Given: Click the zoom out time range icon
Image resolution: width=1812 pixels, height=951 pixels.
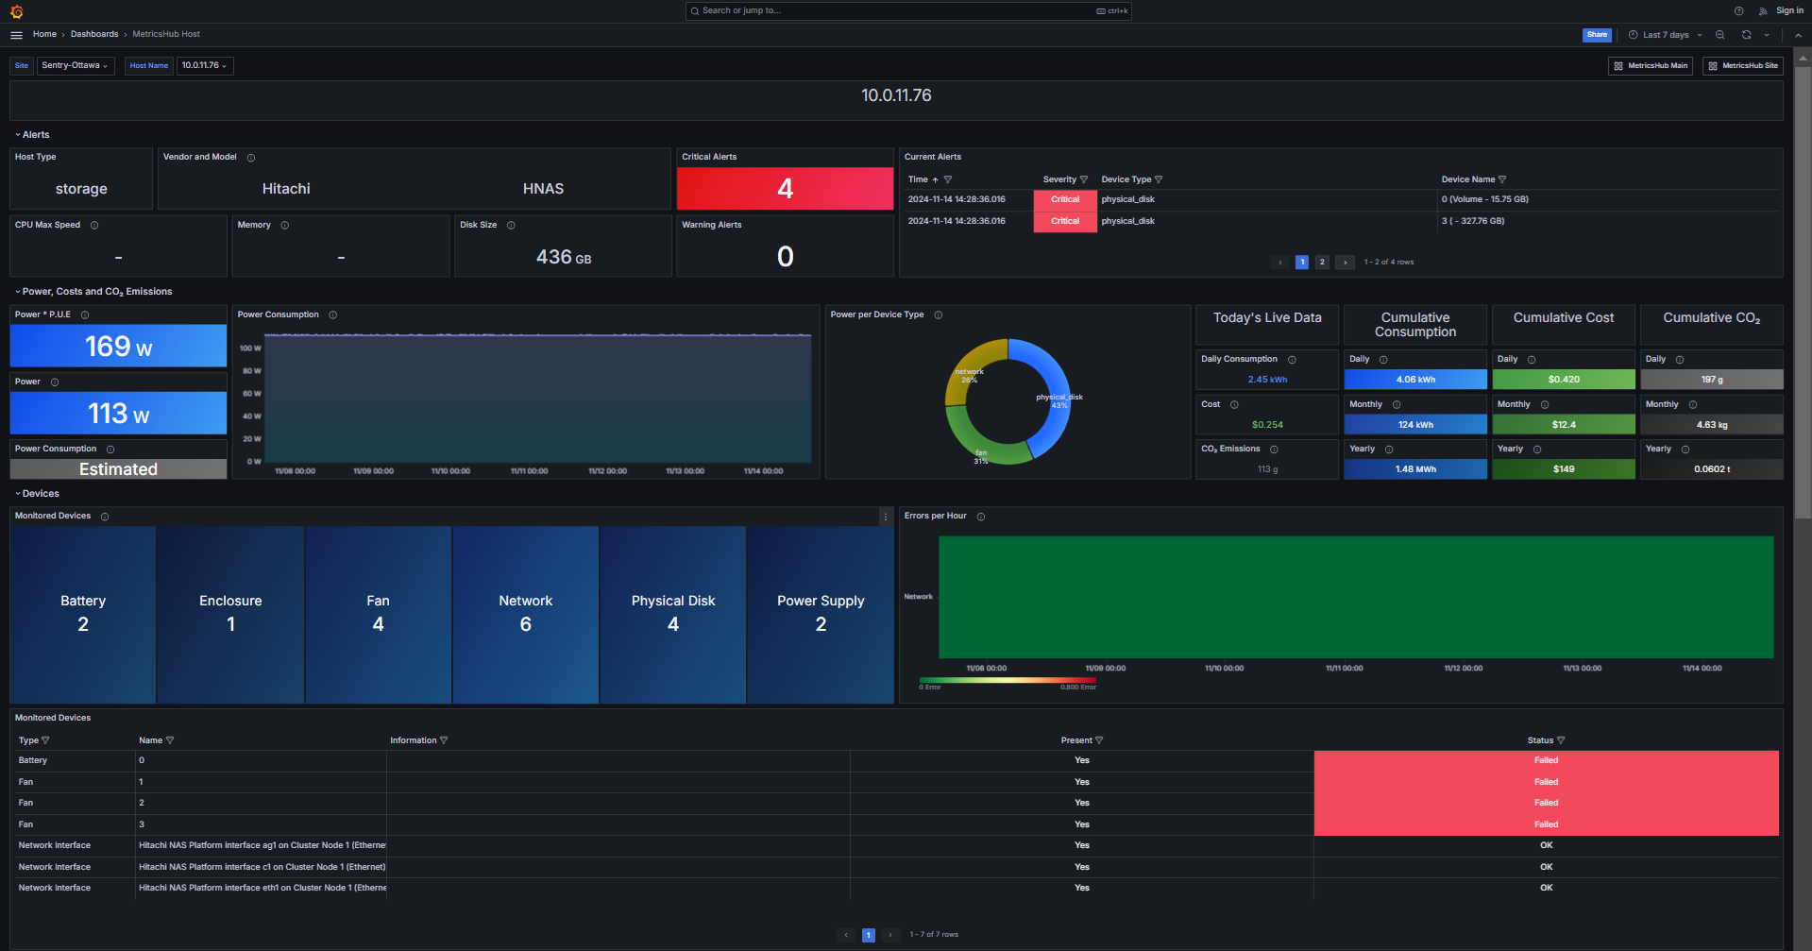Looking at the screenshot, I should (x=1720, y=35).
